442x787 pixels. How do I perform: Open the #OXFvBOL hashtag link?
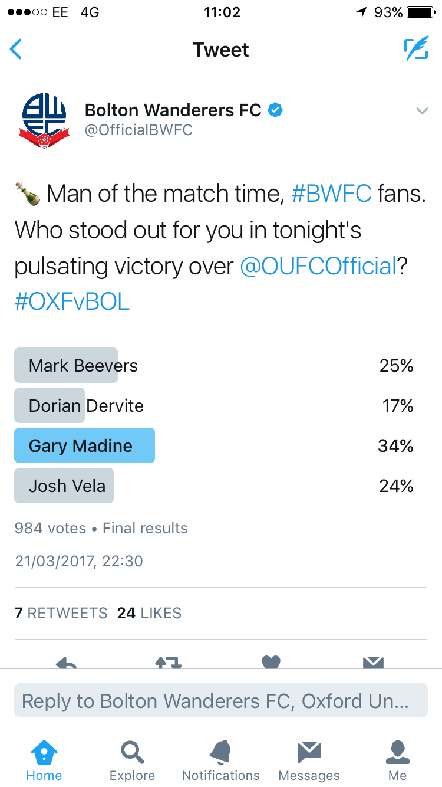coord(72,302)
